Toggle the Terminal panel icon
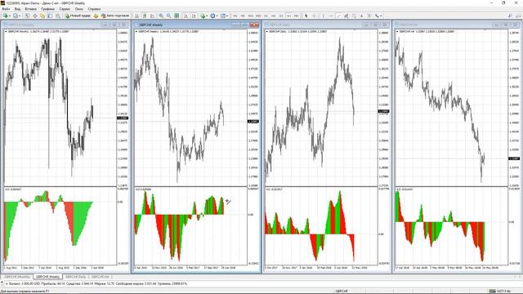Image resolution: width=523 pixels, height=294 pixels. [x=50, y=16]
